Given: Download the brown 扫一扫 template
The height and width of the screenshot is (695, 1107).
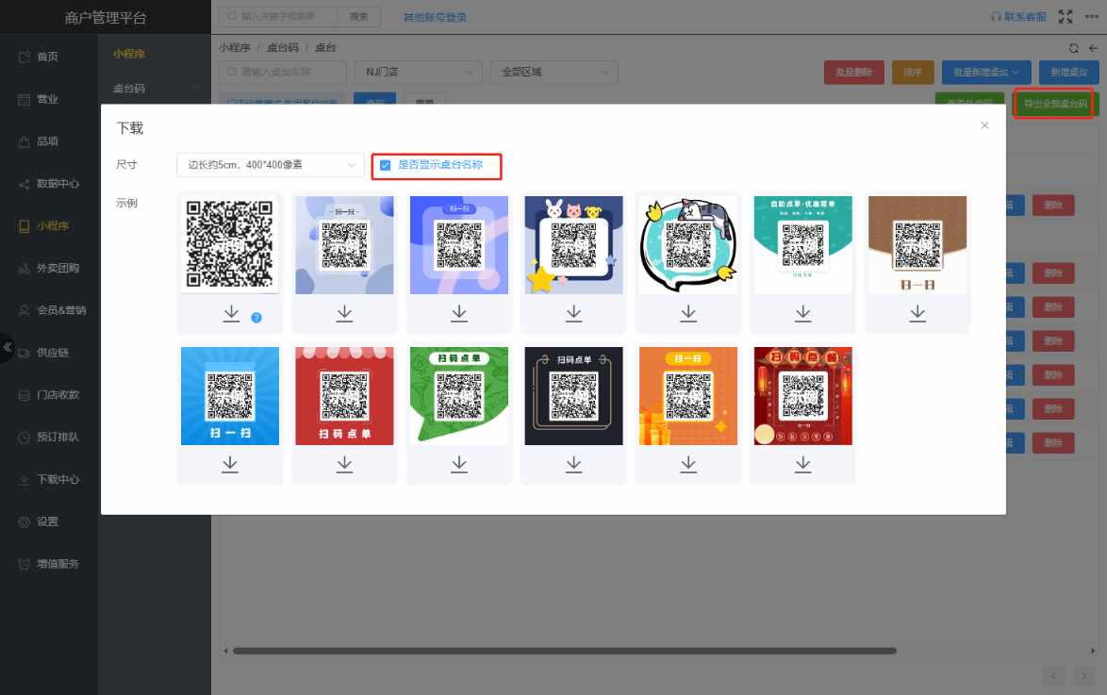Looking at the screenshot, I should pos(917,313).
